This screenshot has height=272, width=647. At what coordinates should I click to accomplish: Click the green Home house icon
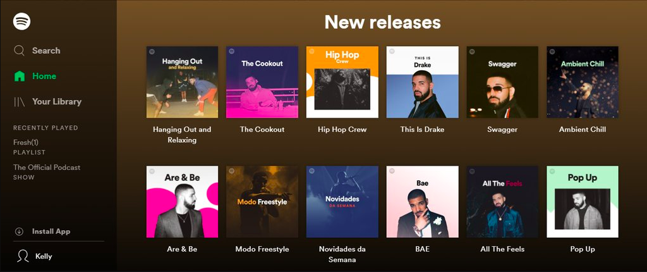(20, 76)
